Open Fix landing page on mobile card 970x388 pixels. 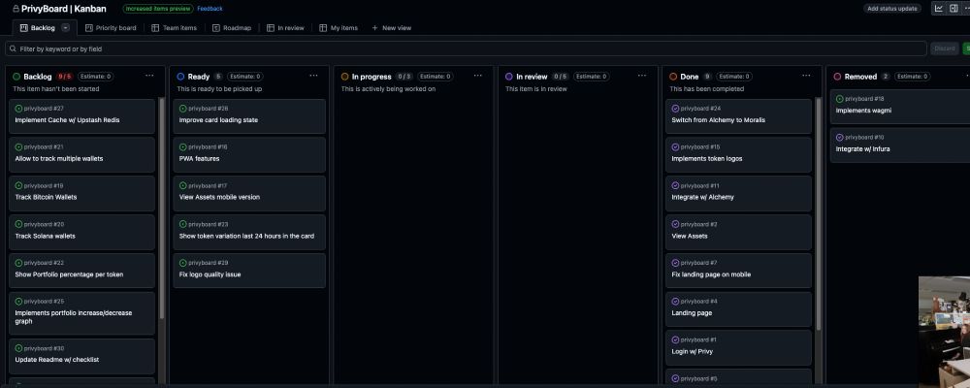[x=738, y=270]
